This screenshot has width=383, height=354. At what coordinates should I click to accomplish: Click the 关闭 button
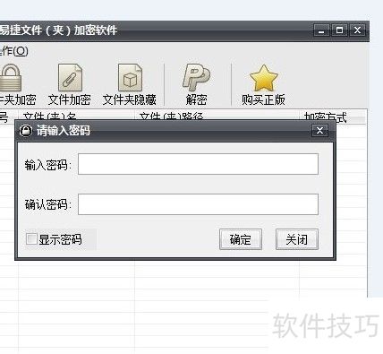297,239
